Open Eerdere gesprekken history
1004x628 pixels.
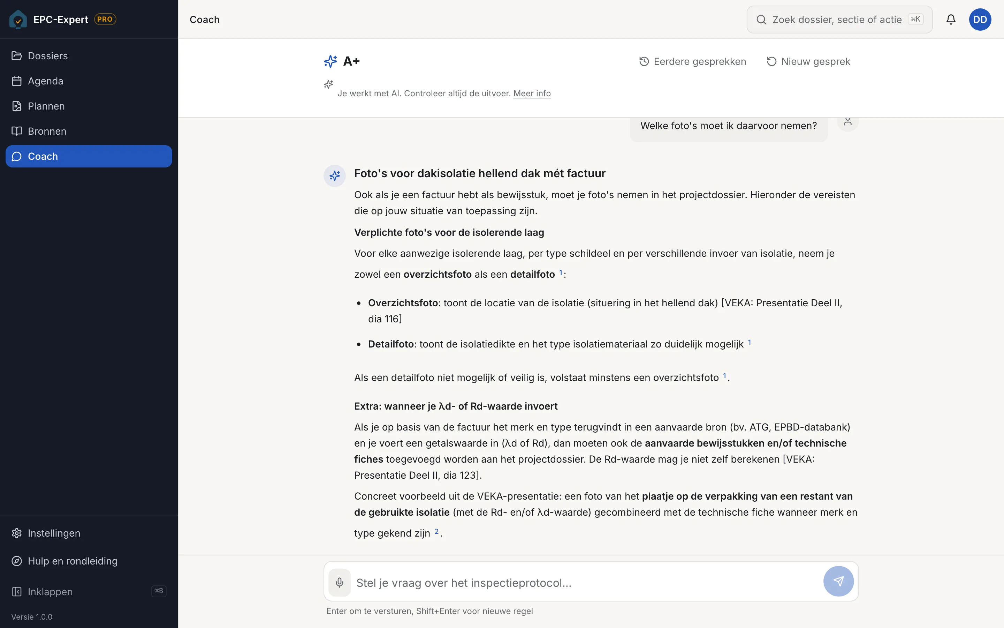692,61
